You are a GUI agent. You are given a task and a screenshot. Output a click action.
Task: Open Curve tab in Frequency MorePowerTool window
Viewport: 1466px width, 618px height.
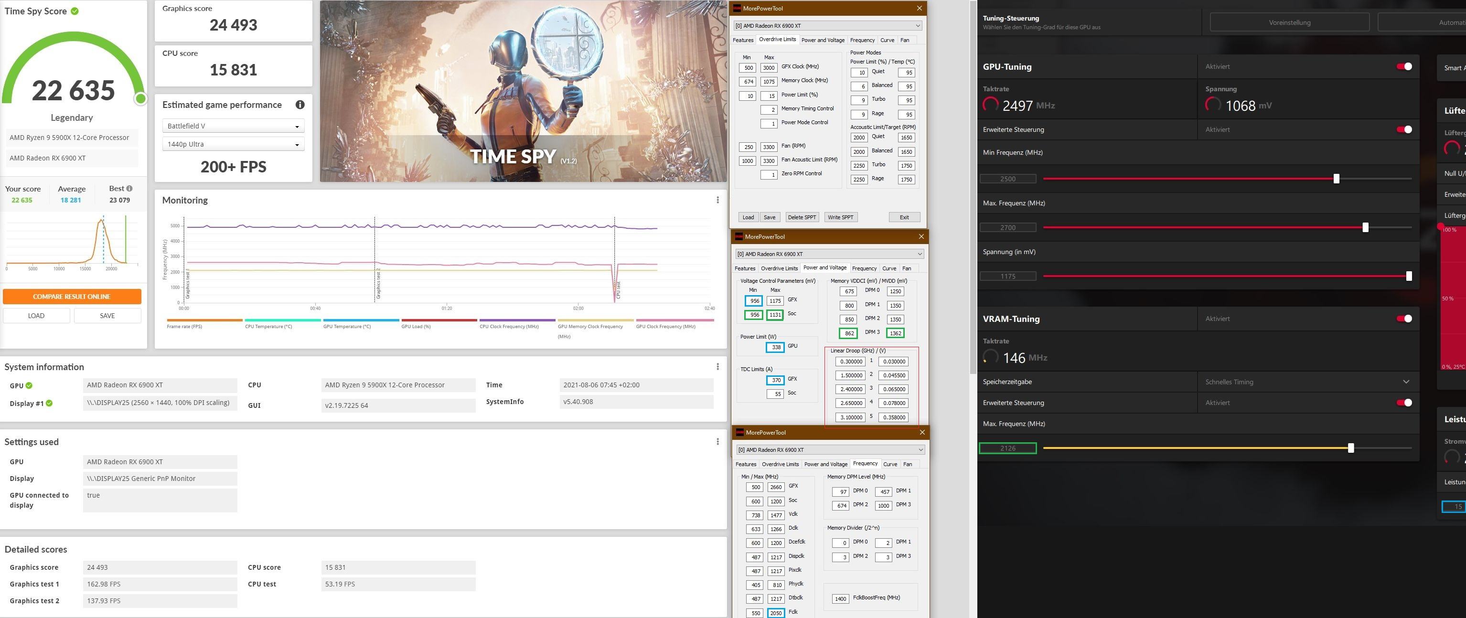890,464
